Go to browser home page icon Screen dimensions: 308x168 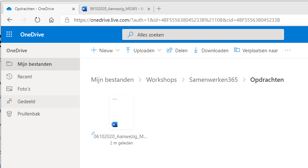pos(51,20)
